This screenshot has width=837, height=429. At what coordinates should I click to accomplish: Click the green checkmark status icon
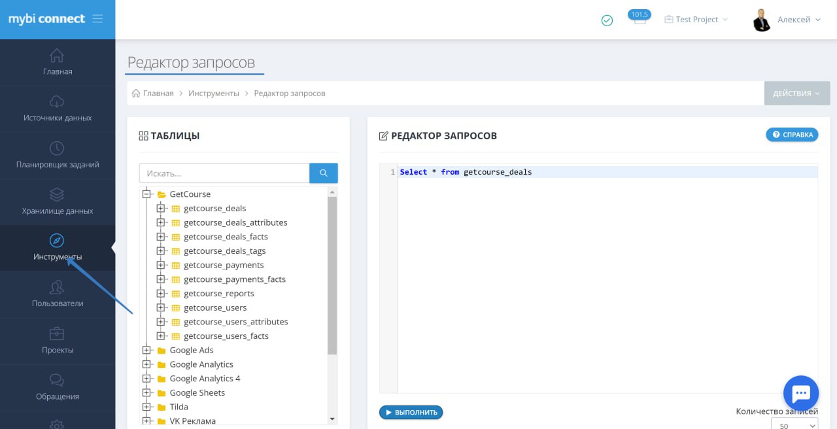coord(607,20)
